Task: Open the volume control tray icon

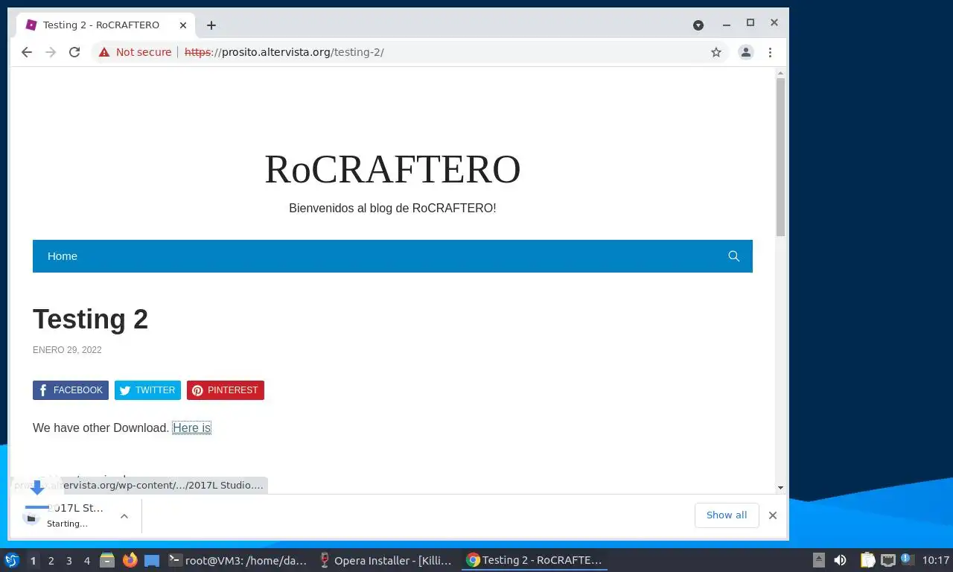Action: click(840, 560)
